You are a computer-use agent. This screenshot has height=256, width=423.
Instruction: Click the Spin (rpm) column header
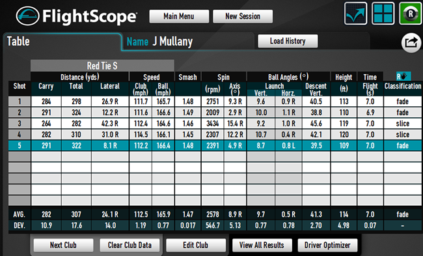(x=213, y=89)
